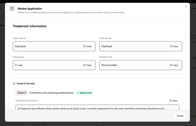Click the Cosmetics and cleaning preparations label
196x126 pixels.
coord(51,93)
